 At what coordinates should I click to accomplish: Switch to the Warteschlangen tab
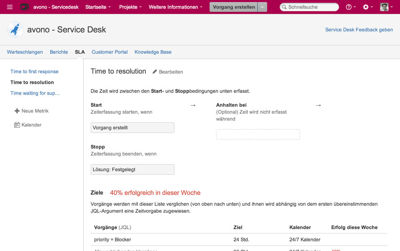click(25, 52)
